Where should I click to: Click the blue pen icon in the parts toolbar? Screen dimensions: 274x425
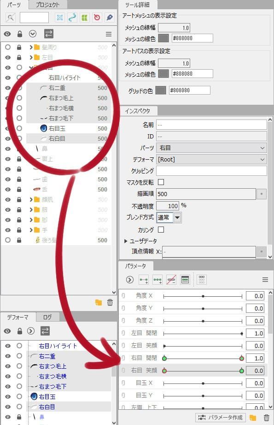pyautogui.click(x=109, y=18)
